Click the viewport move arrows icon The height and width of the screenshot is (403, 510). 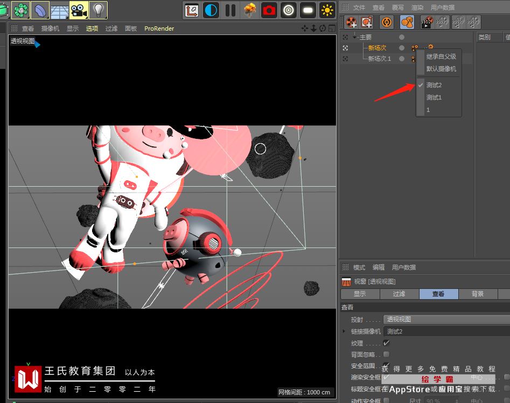pyautogui.click(x=305, y=29)
